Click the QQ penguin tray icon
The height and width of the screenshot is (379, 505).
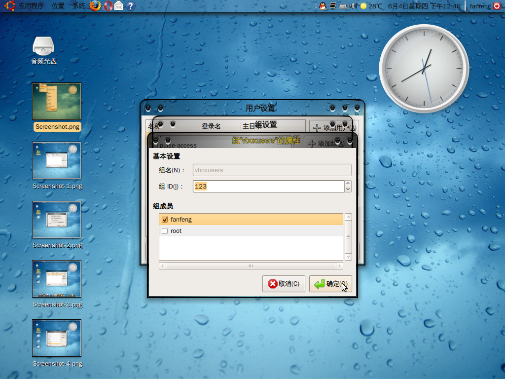tap(323, 6)
